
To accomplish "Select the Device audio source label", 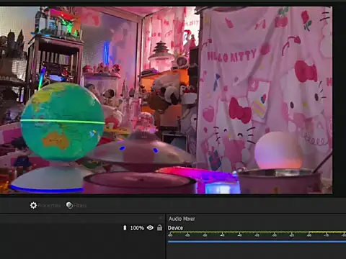I will pyautogui.click(x=175, y=228).
